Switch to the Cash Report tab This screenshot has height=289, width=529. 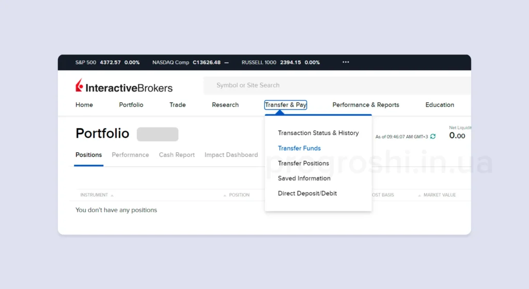click(177, 155)
